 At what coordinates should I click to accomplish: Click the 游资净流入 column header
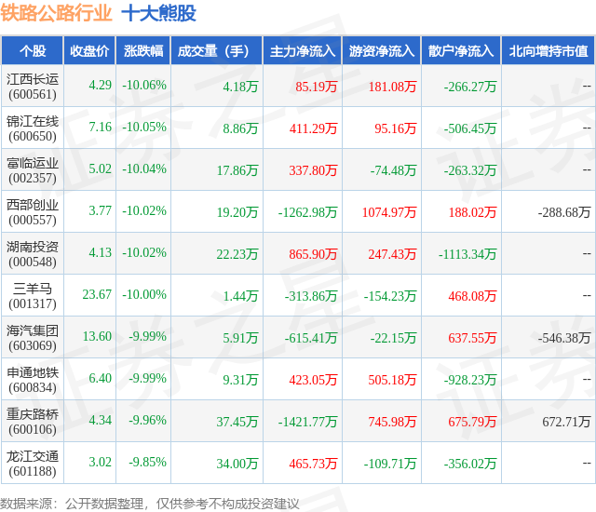(x=382, y=51)
